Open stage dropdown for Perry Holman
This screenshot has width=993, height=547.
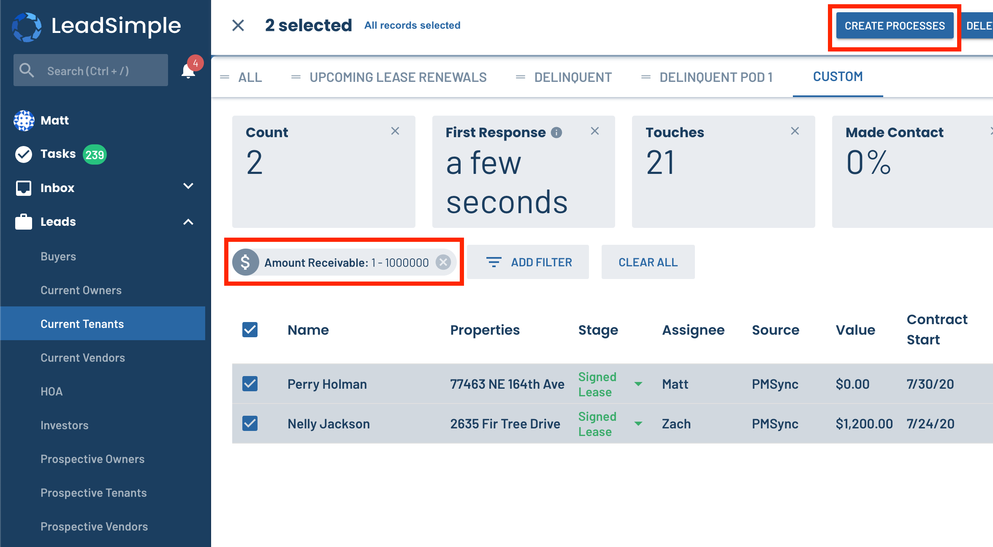click(x=638, y=384)
